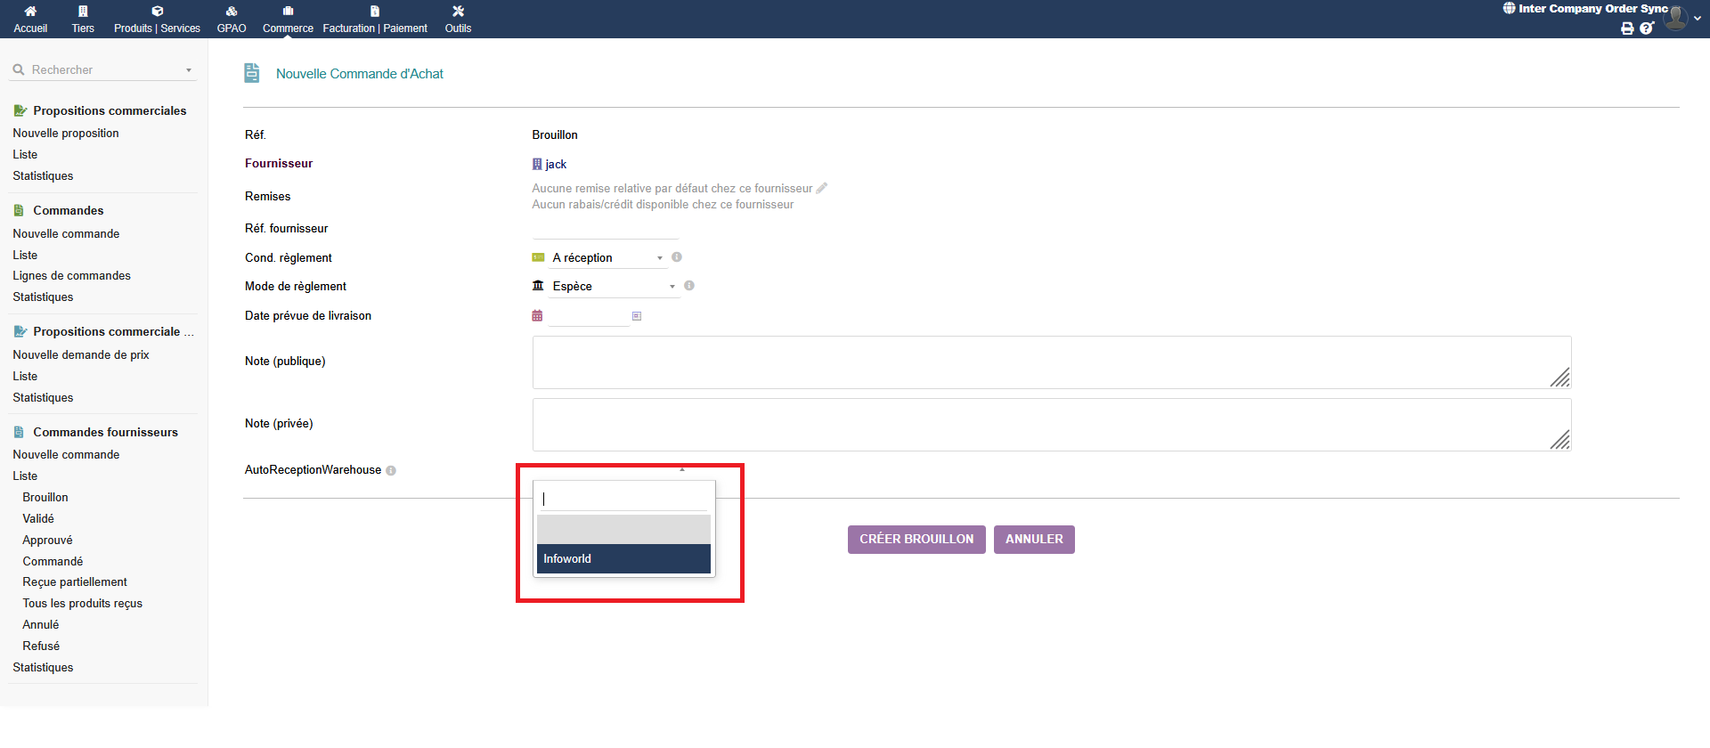Open Facturation | Paiement menu
This screenshot has width=1710, height=748.
pos(375,19)
